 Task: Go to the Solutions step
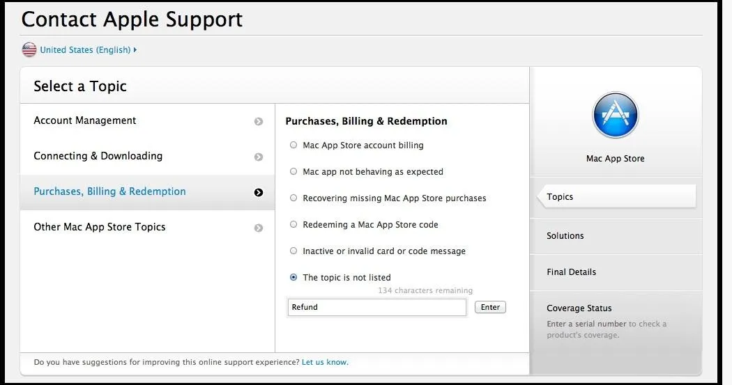(x=616, y=236)
